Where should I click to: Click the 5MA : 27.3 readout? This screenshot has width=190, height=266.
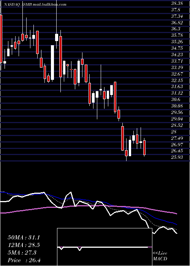(x=22, y=253)
